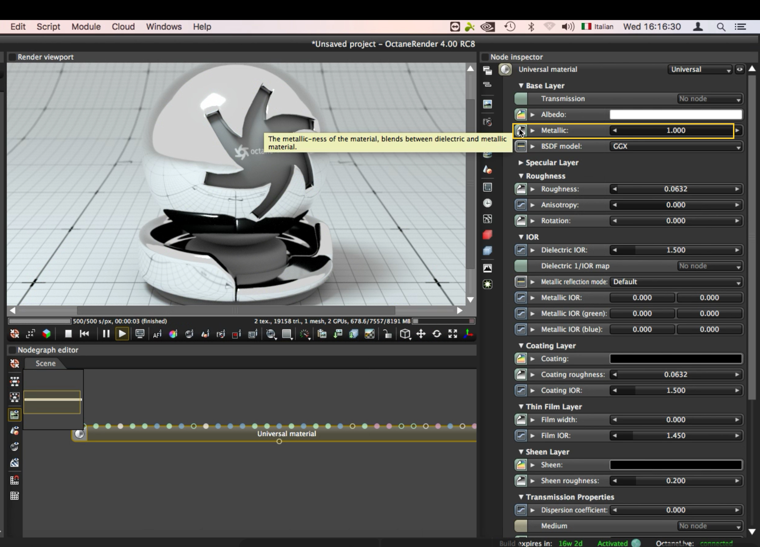Image resolution: width=760 pixels, height=547 pixels.
Task: Open the BSDF model GGX dropdown
Action: (x=675, y=147)
